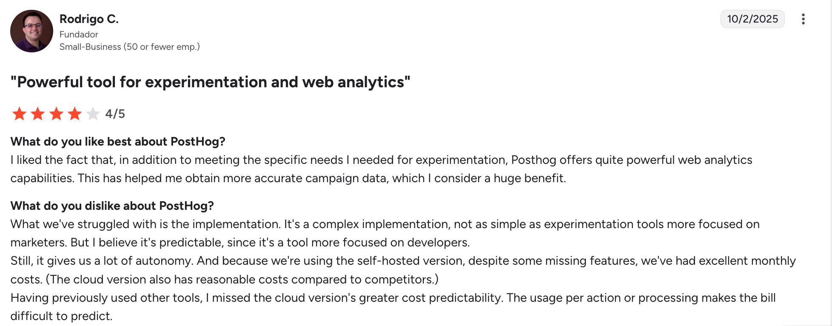This screenshot has height=326, width=832.
Task: Click the 'What do you like best' heading
Action: pos(118,141)
